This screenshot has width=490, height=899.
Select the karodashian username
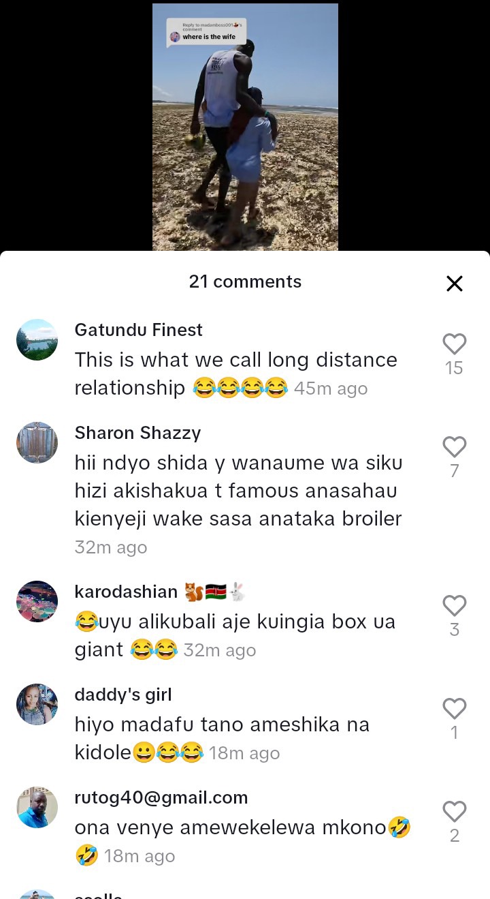[x=127, y=592]
